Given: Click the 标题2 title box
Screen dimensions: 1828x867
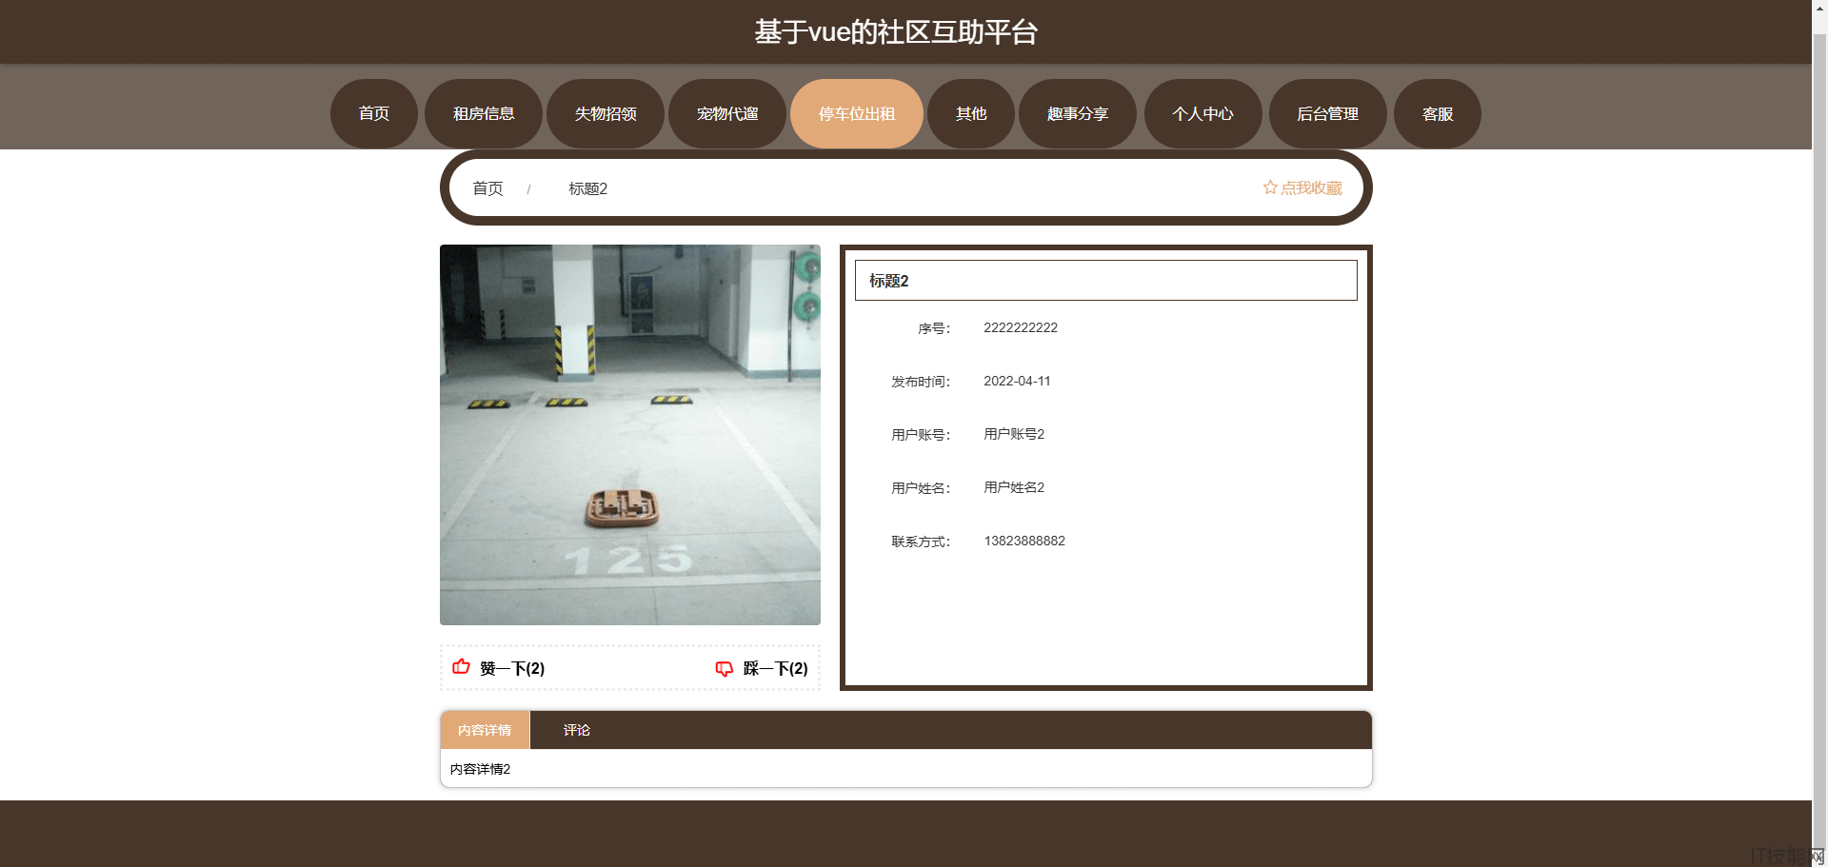Looking at the screenshot, I should coord(1106,281).
